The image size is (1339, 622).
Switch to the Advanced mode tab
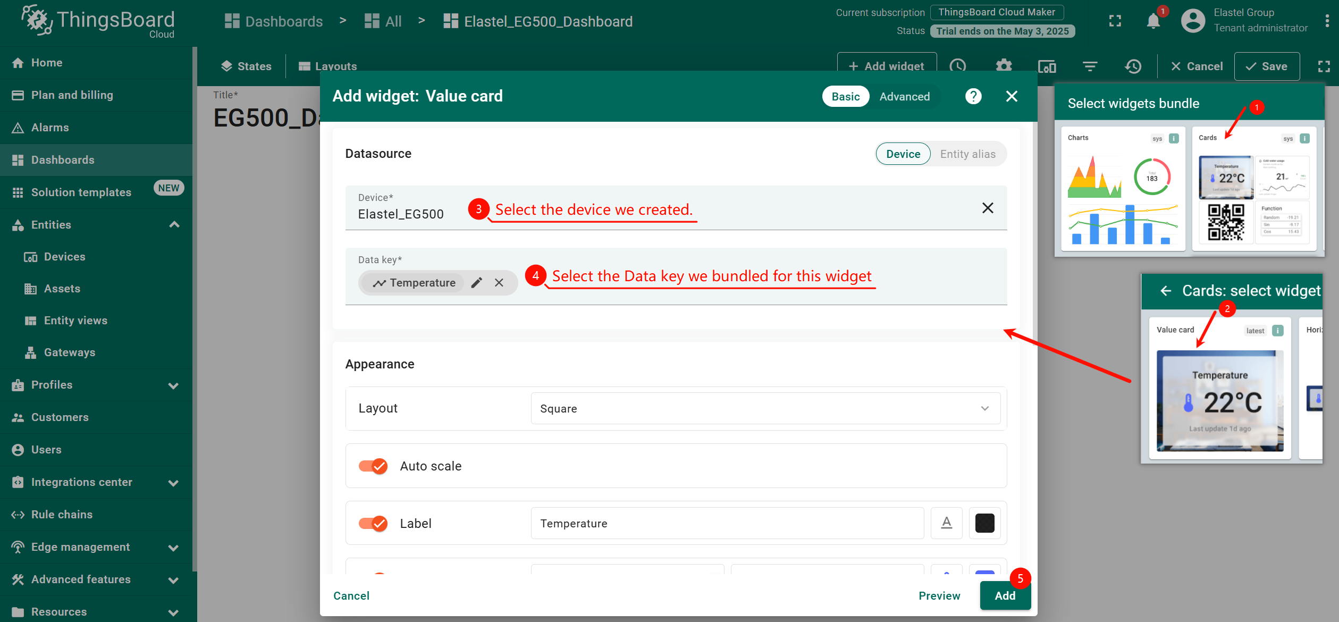[904, 96]
